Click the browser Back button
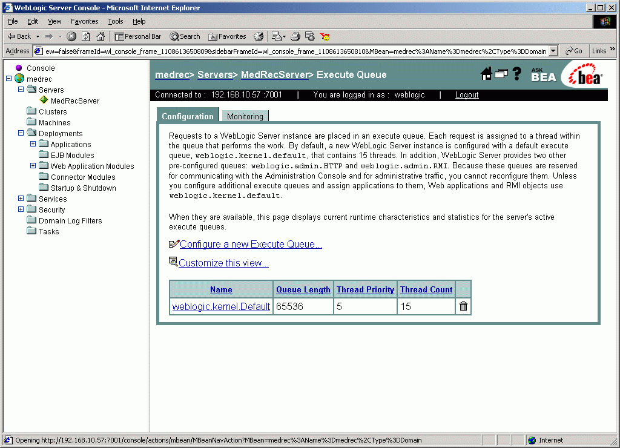The height and width of the screenshot is (448, 620). click(19, 36)
